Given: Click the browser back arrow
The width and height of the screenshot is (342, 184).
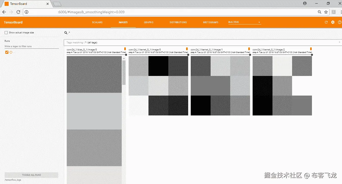Looking at the screenshot, I should coord(4,12).
